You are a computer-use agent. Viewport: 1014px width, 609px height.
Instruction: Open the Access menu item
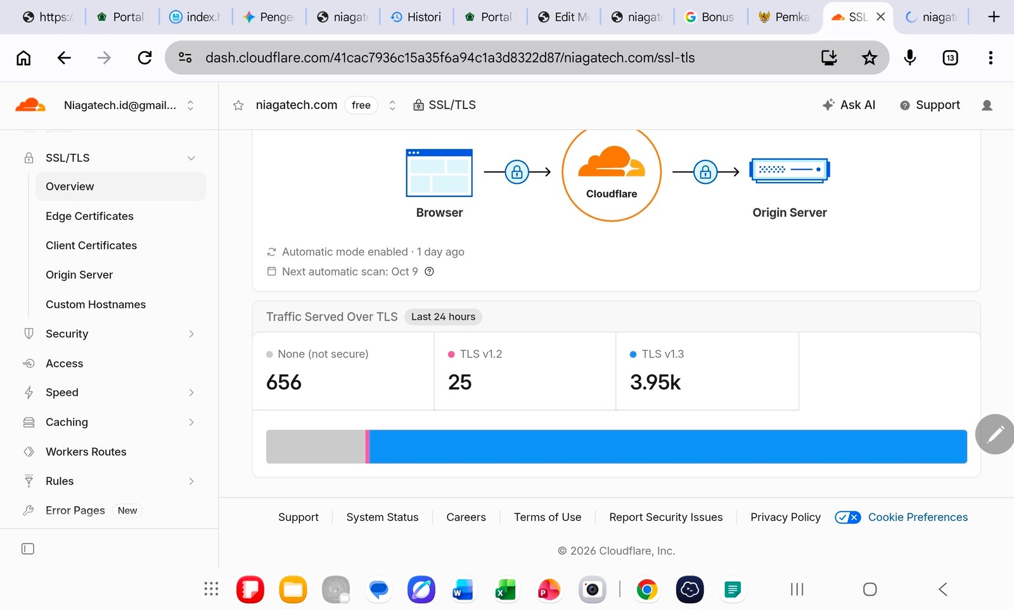point(65,363)
